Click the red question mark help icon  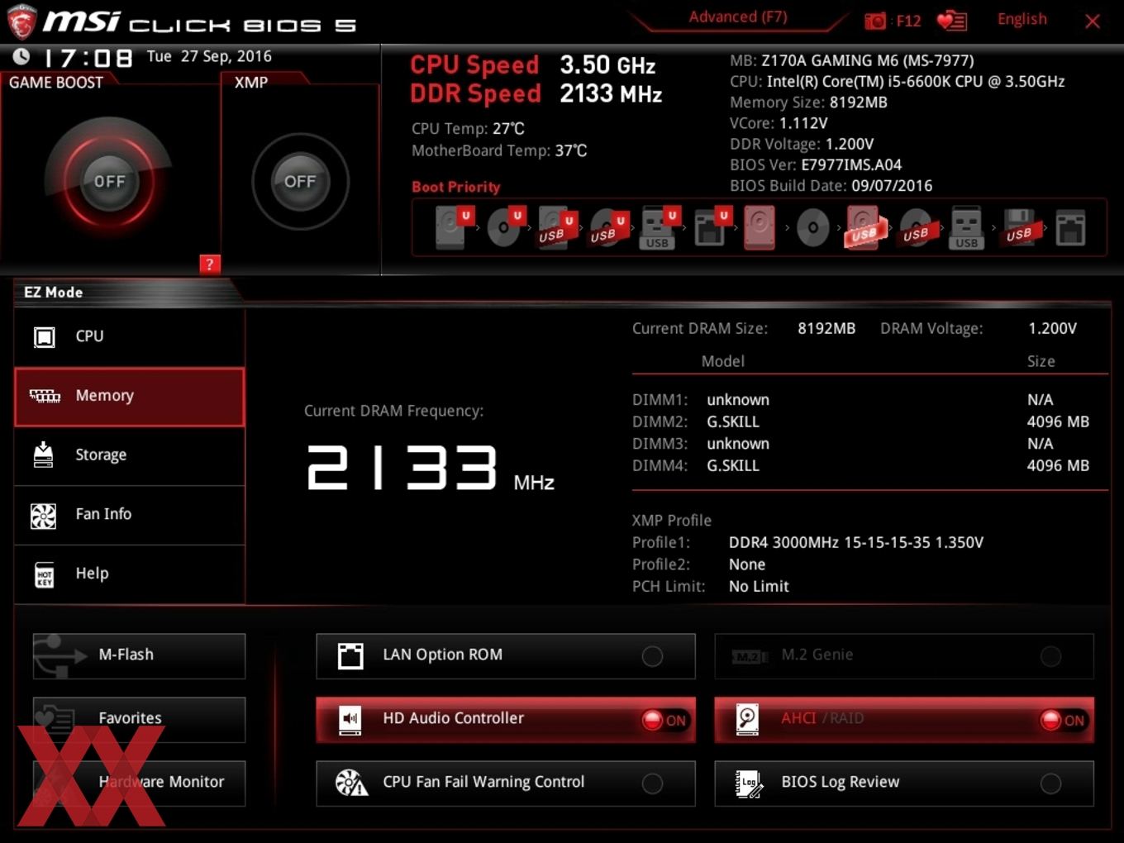(210, 264)
